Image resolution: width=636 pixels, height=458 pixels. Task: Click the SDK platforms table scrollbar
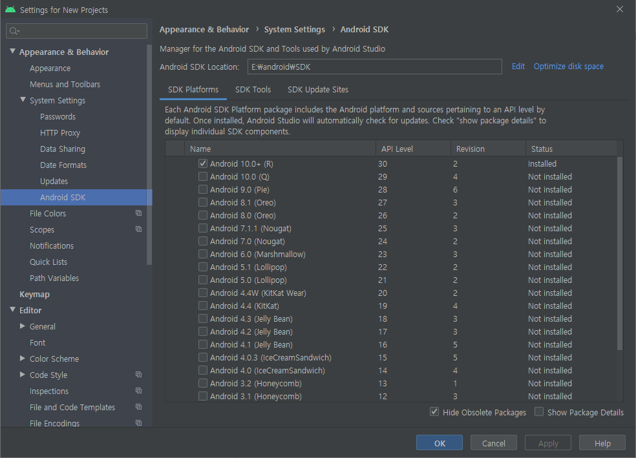point(619,253)
